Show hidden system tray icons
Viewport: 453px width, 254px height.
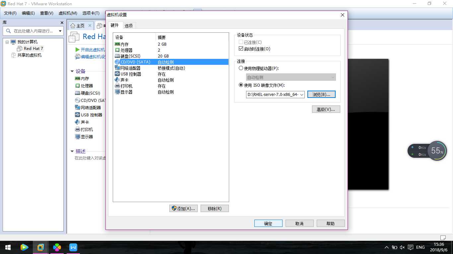(386, 247)
